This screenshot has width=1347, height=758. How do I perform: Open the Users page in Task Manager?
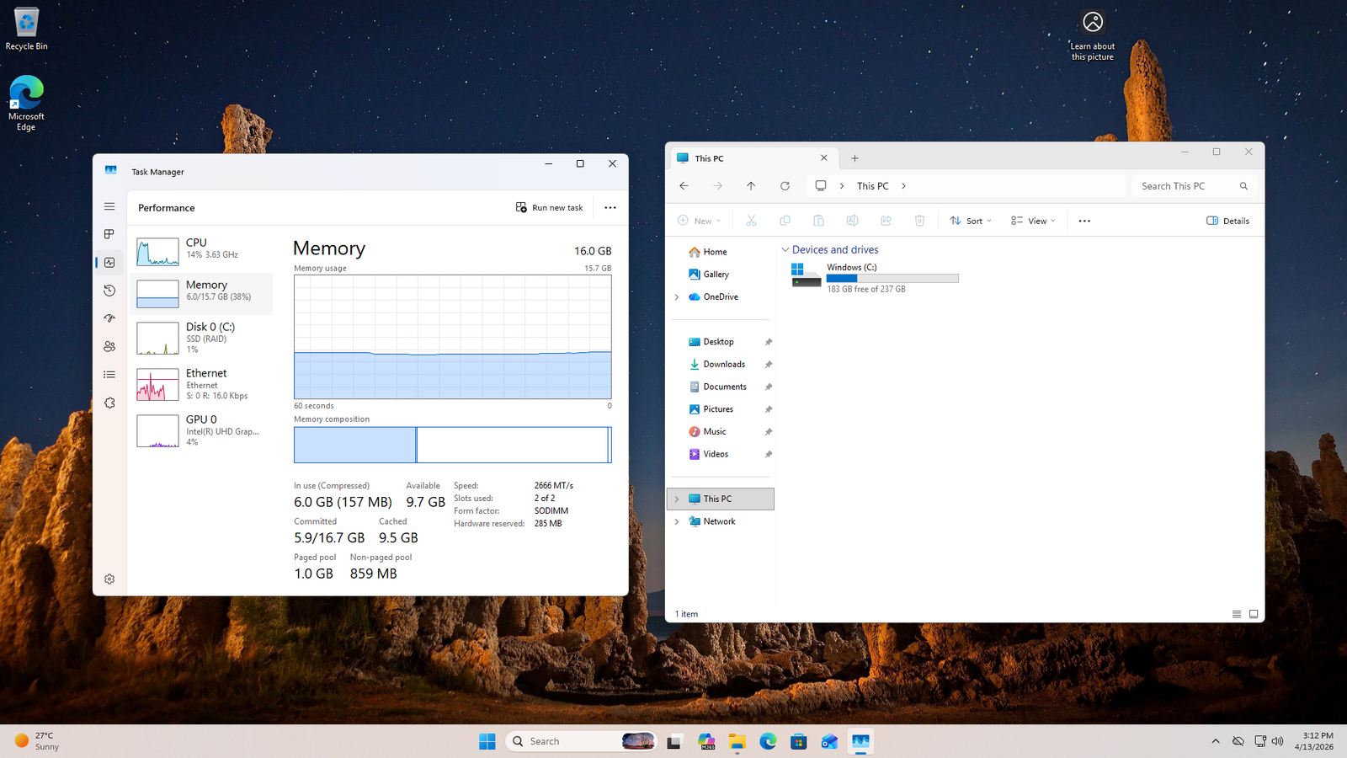(109, 346)
